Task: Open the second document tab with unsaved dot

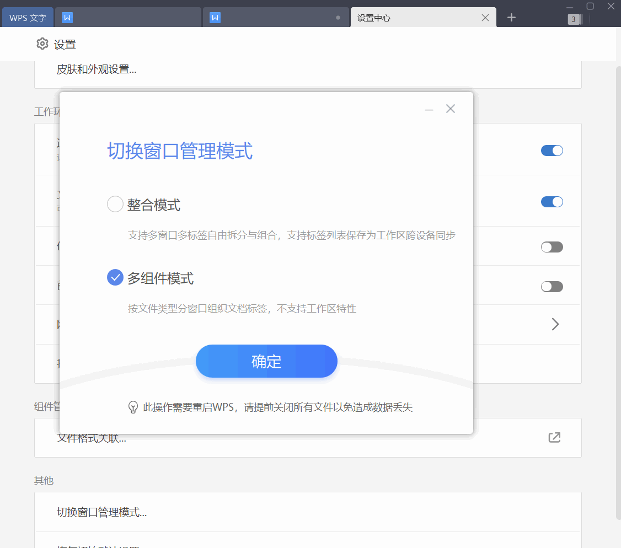Action: 276,18
